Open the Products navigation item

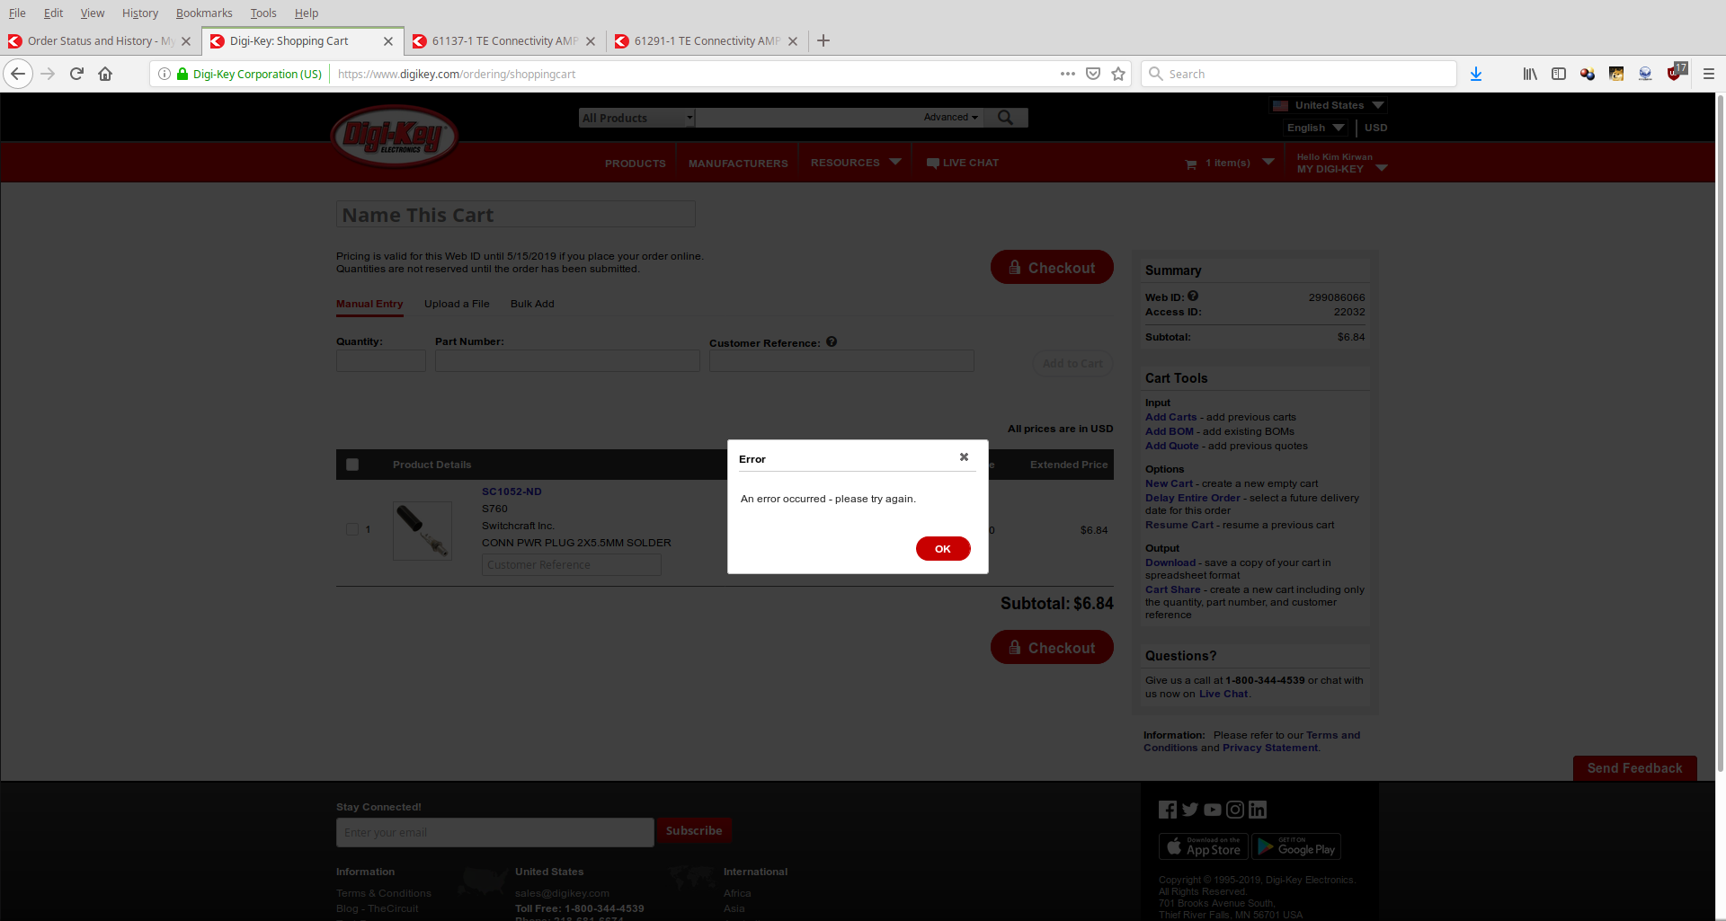click(636, 164)
